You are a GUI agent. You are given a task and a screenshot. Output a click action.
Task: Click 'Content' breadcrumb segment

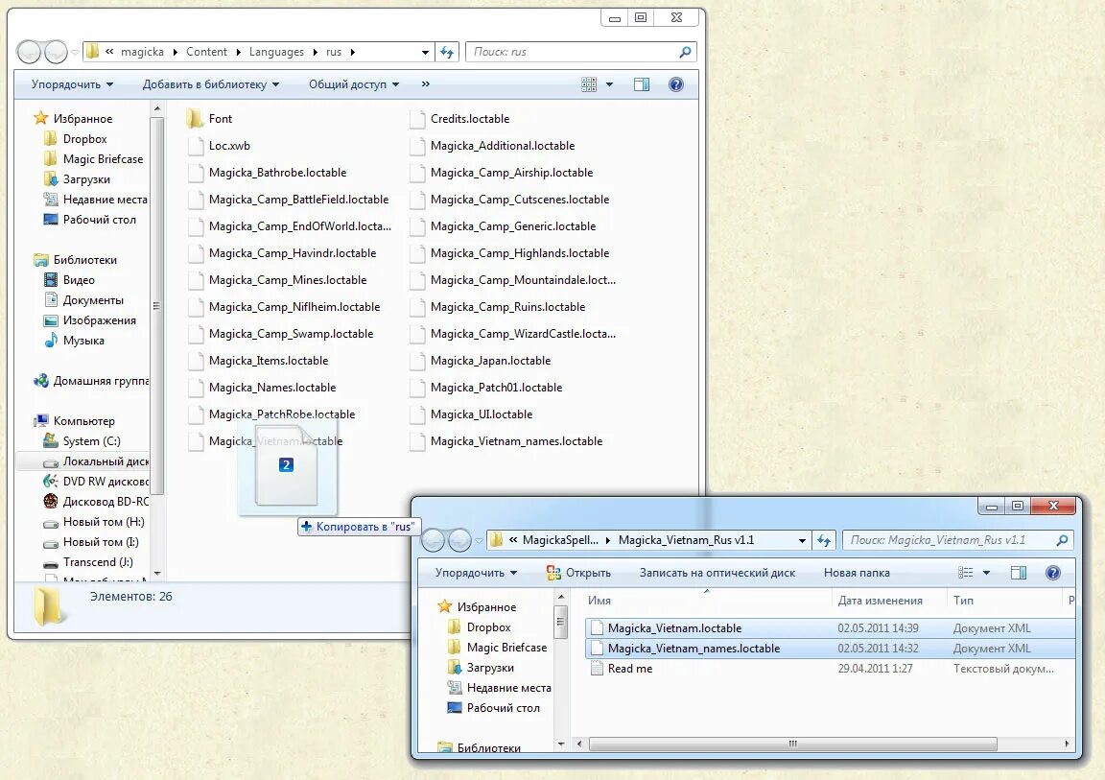(x=206, y=52)
